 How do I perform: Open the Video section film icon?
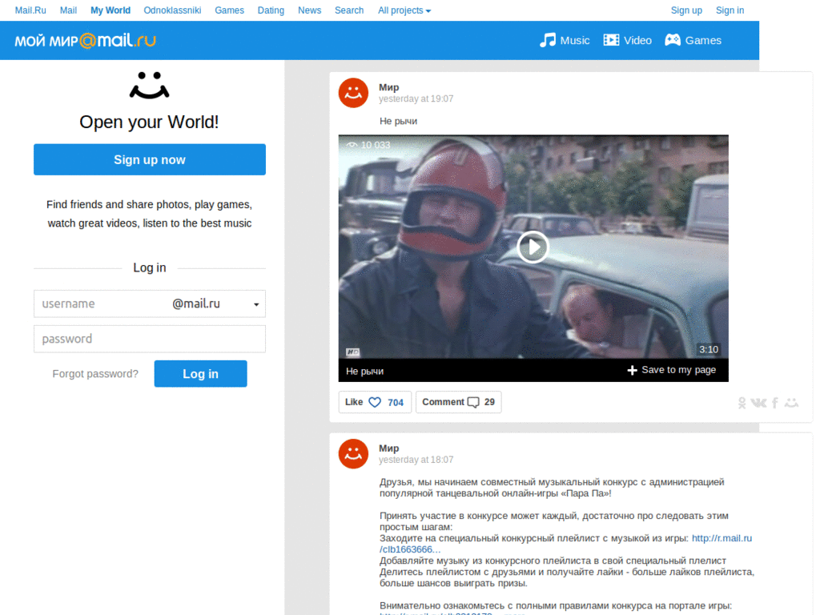611,40
